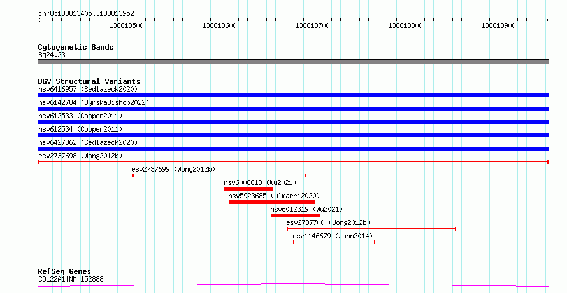The width and height of the screenshot is (567, 293).
Task: Open variant label nsv6416957 (Sedlazeck2020)
Action: pos(88,89)
